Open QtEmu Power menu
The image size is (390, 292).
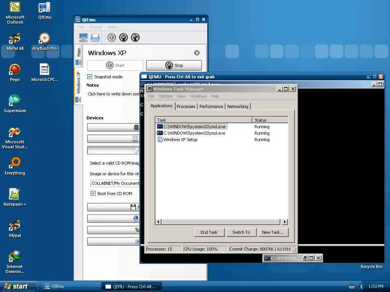96,27
